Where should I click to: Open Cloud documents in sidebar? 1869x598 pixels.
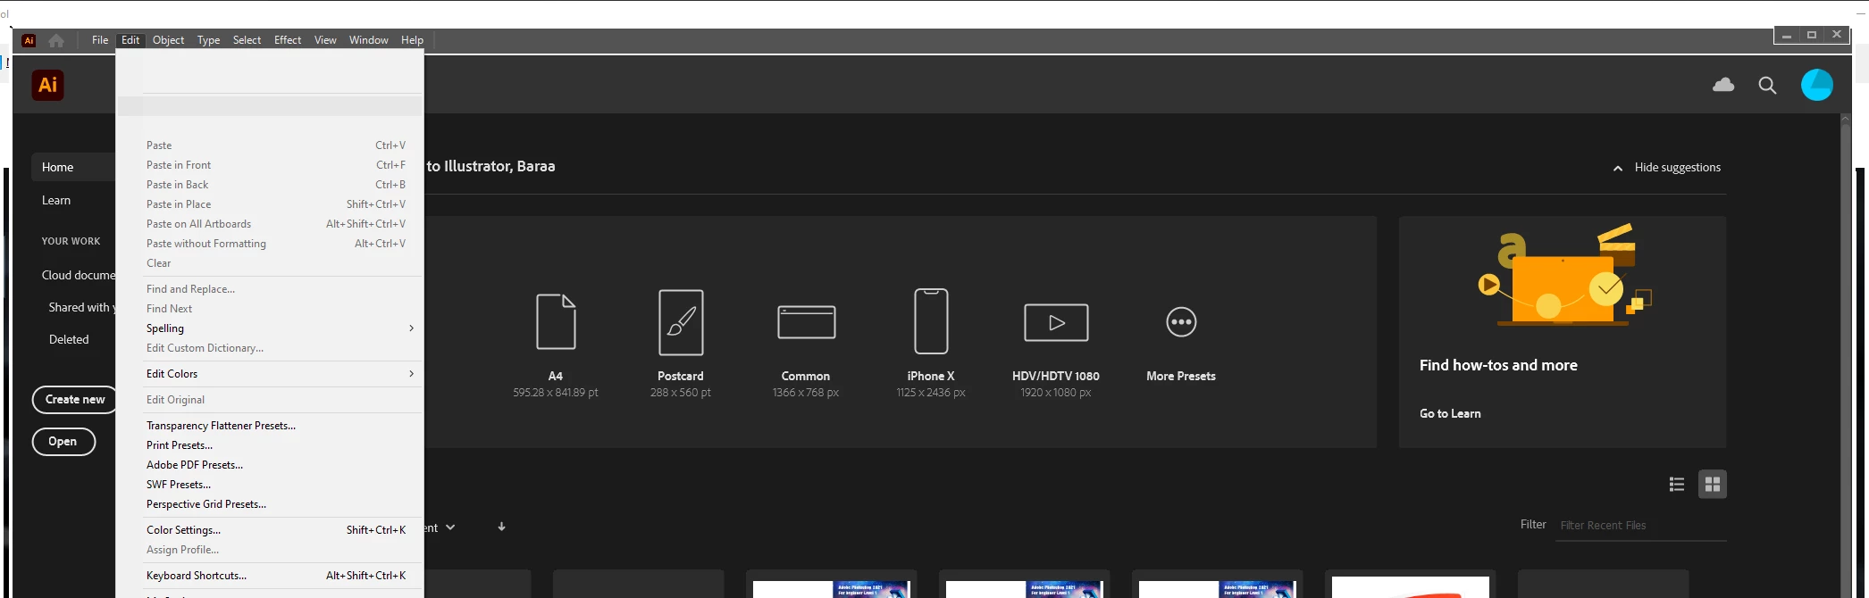(79, 275)
